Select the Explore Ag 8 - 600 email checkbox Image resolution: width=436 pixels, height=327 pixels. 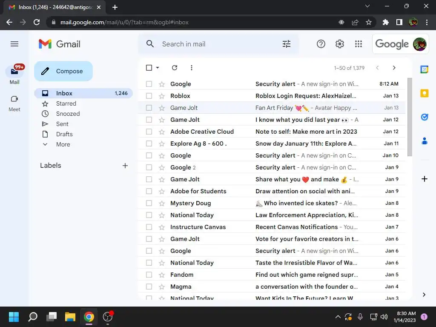click(x=149, y=143)
